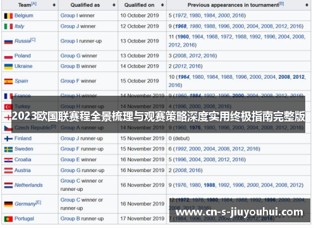316x228 pixels.
Task: Click the Austria flag icon
Action: point(8,171)
